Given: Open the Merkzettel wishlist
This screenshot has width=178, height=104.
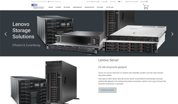Looking at the screenshot, I should (144, 2).
